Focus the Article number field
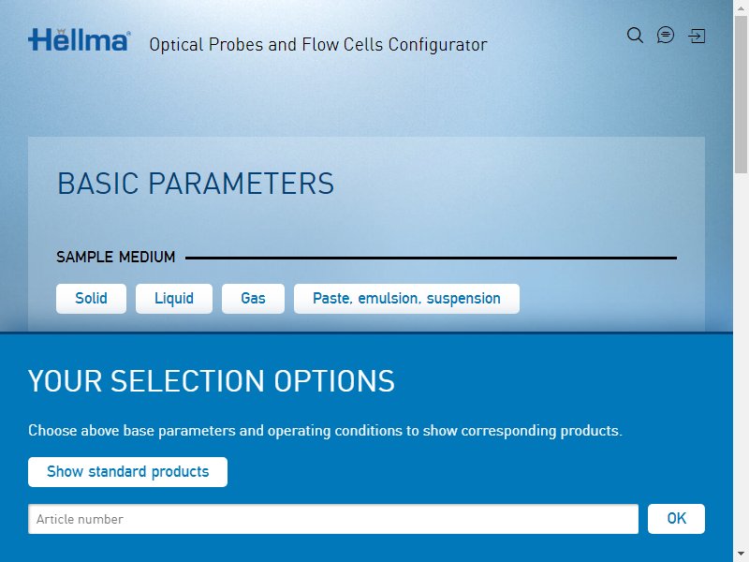The image size is (749, 562). point(333,519)
